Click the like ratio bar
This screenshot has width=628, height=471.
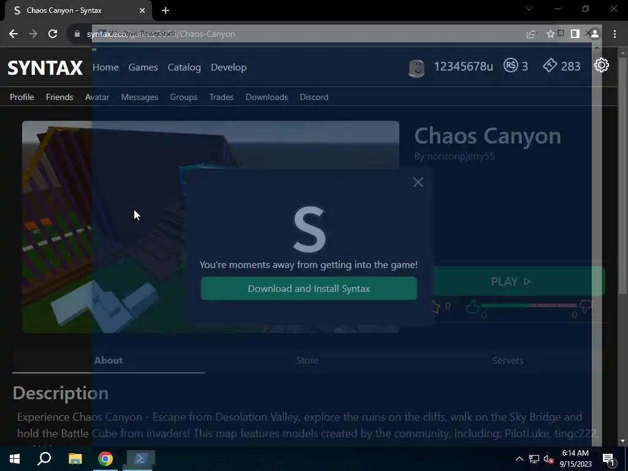[529, 305]
